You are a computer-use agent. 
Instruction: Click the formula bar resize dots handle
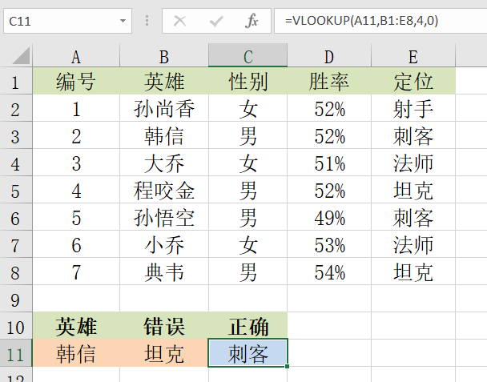tap(147, 21)
